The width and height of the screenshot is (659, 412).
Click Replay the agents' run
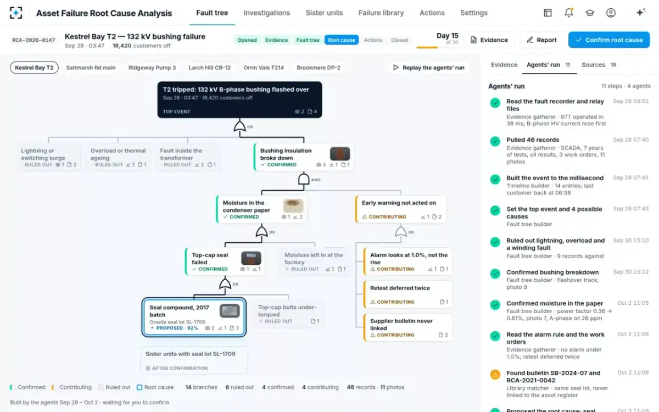(428, 68)
